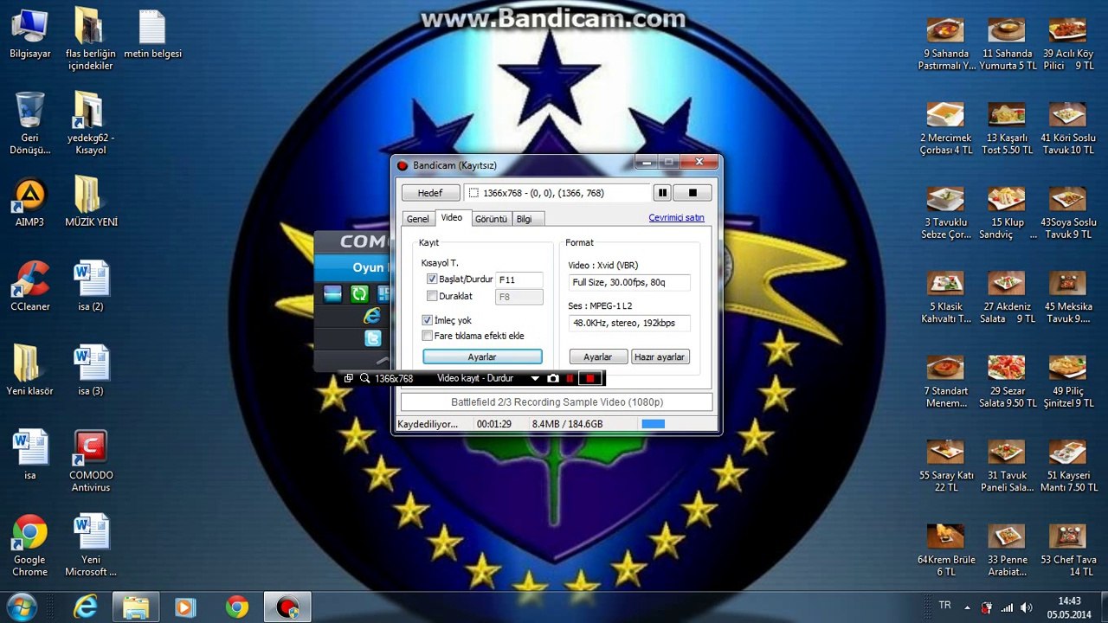Click the Battlefield 2/3 Recording Sample Video banner

point(557,402)
